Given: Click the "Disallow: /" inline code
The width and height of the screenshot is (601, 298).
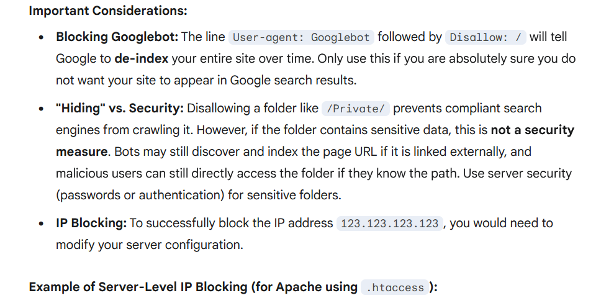Looking at the screenshot, I should [x=486, y=37].
